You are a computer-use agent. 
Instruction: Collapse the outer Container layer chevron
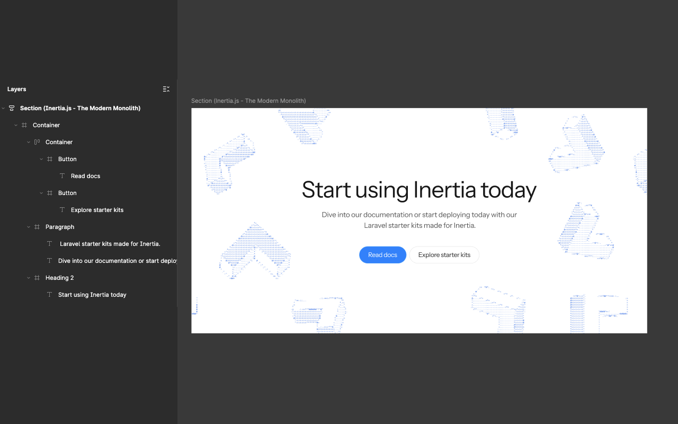(x=16, y=125)
